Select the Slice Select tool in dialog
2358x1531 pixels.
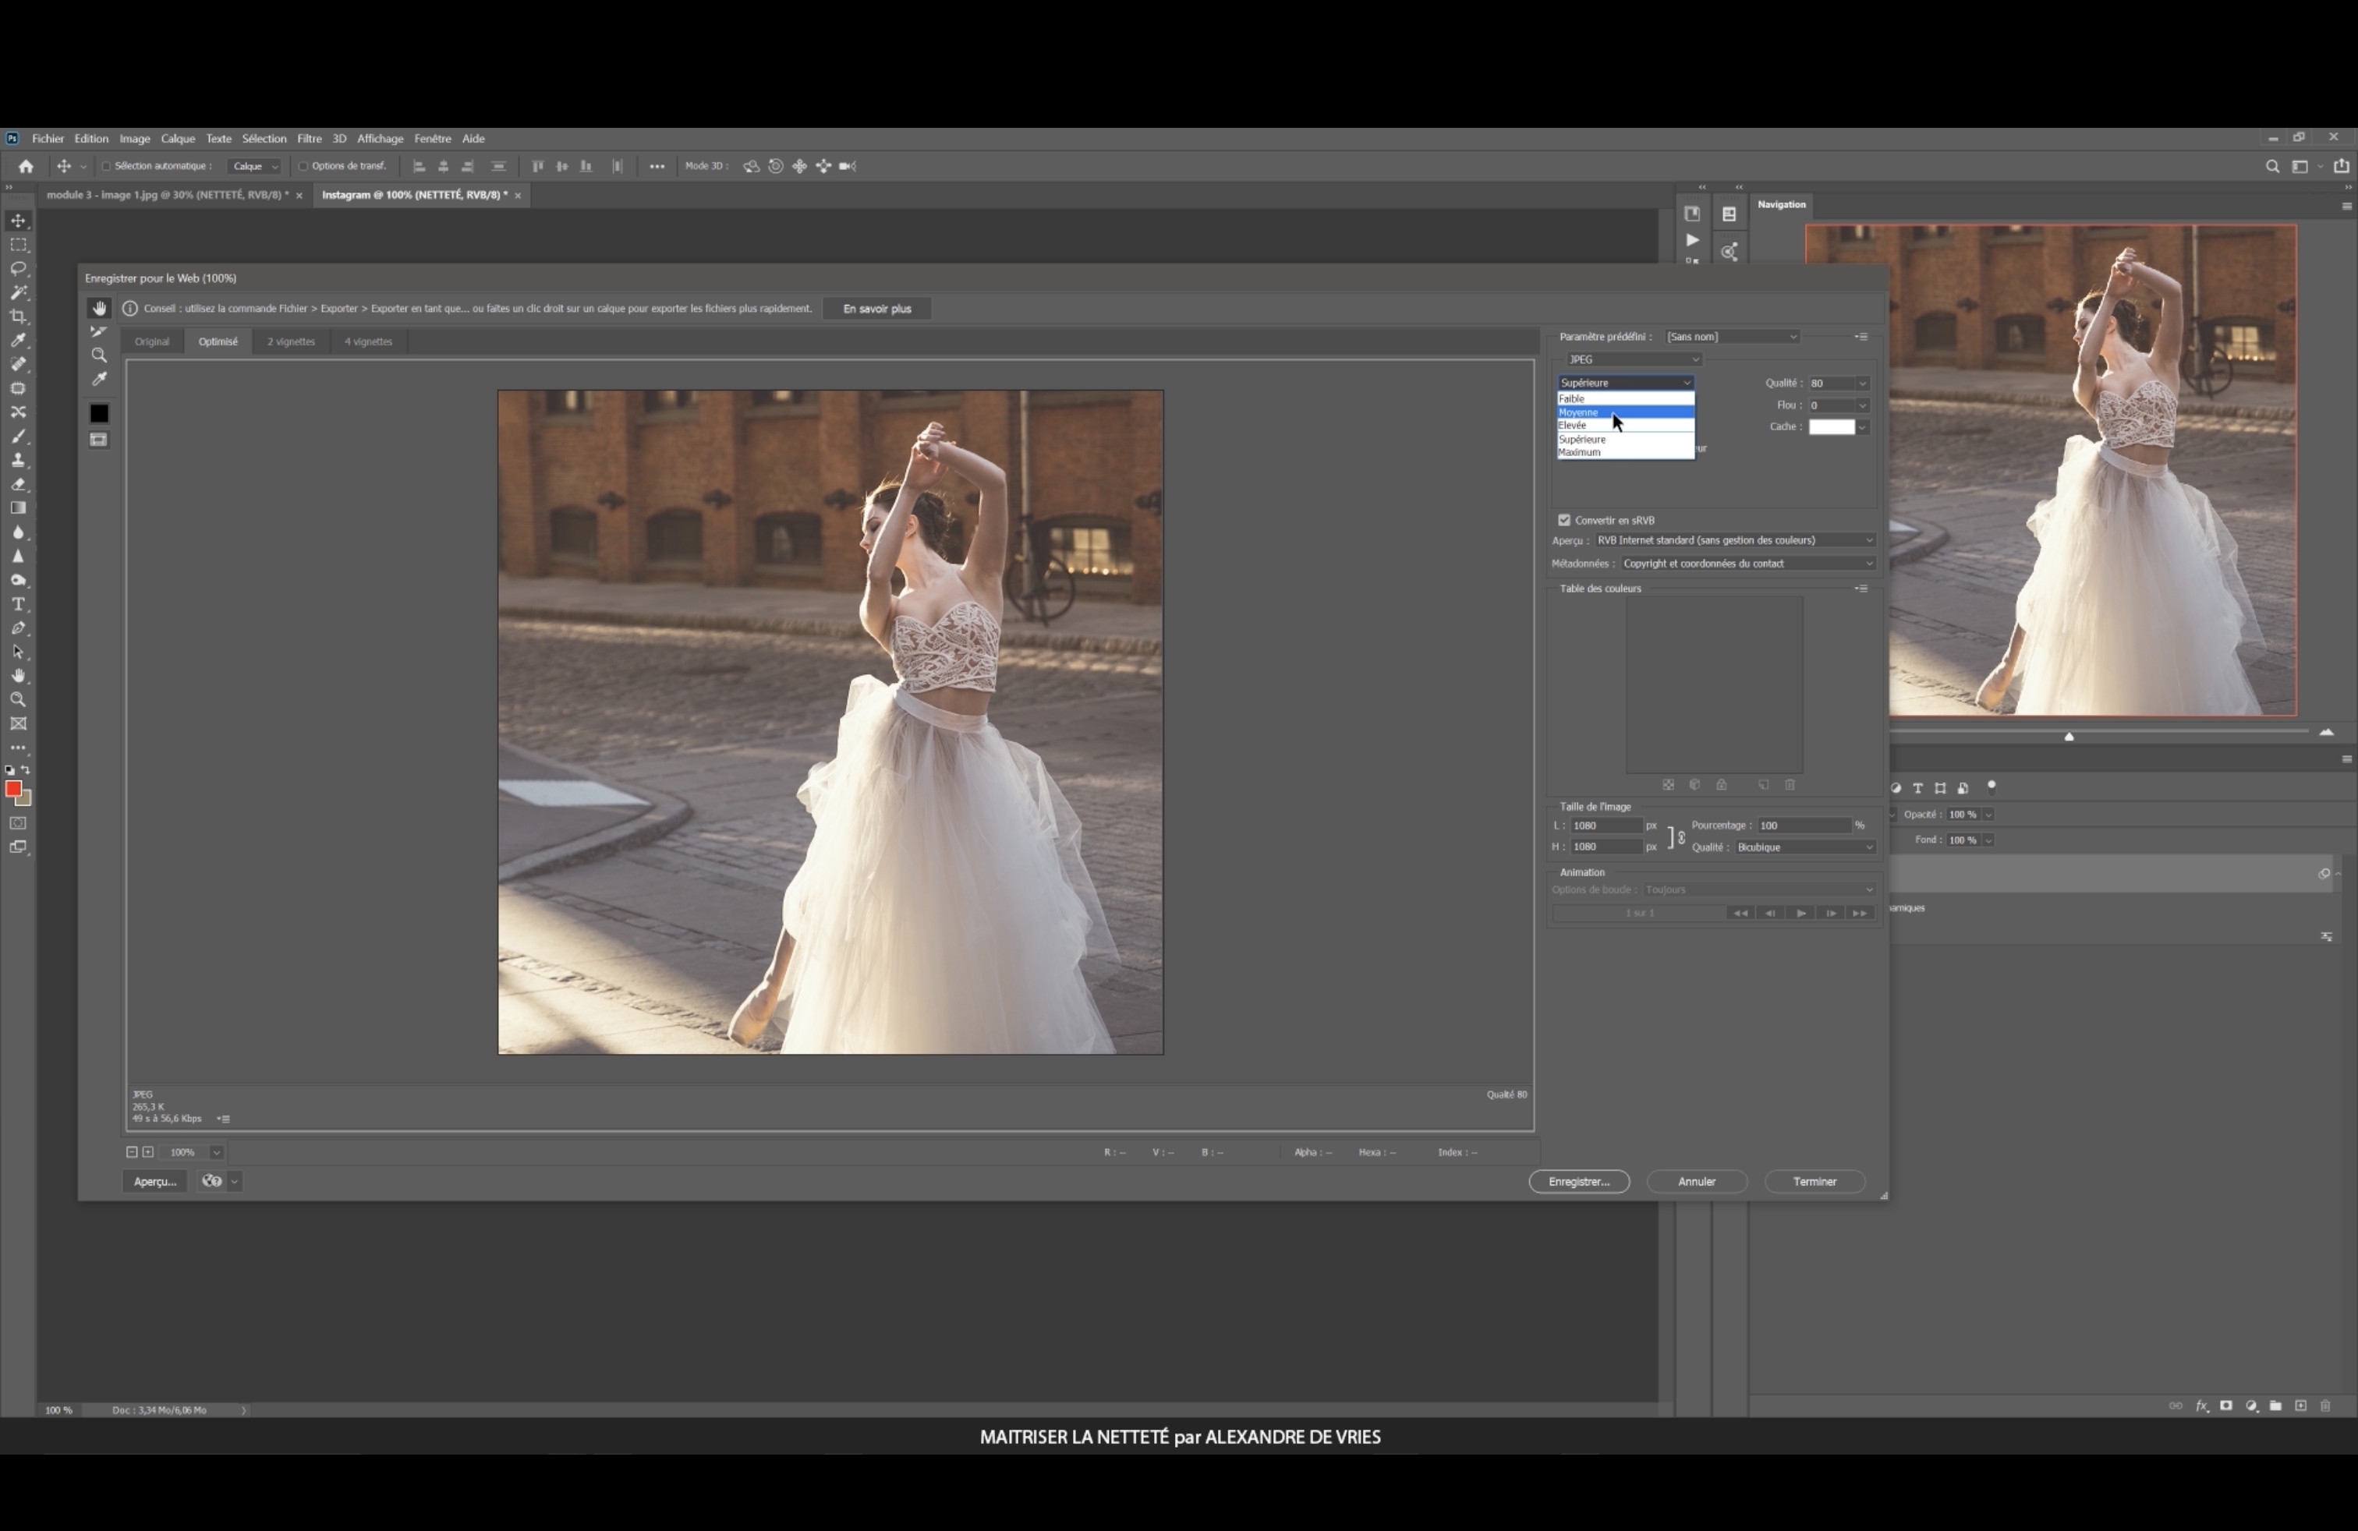pyautogui.click(x=99, y=332)
